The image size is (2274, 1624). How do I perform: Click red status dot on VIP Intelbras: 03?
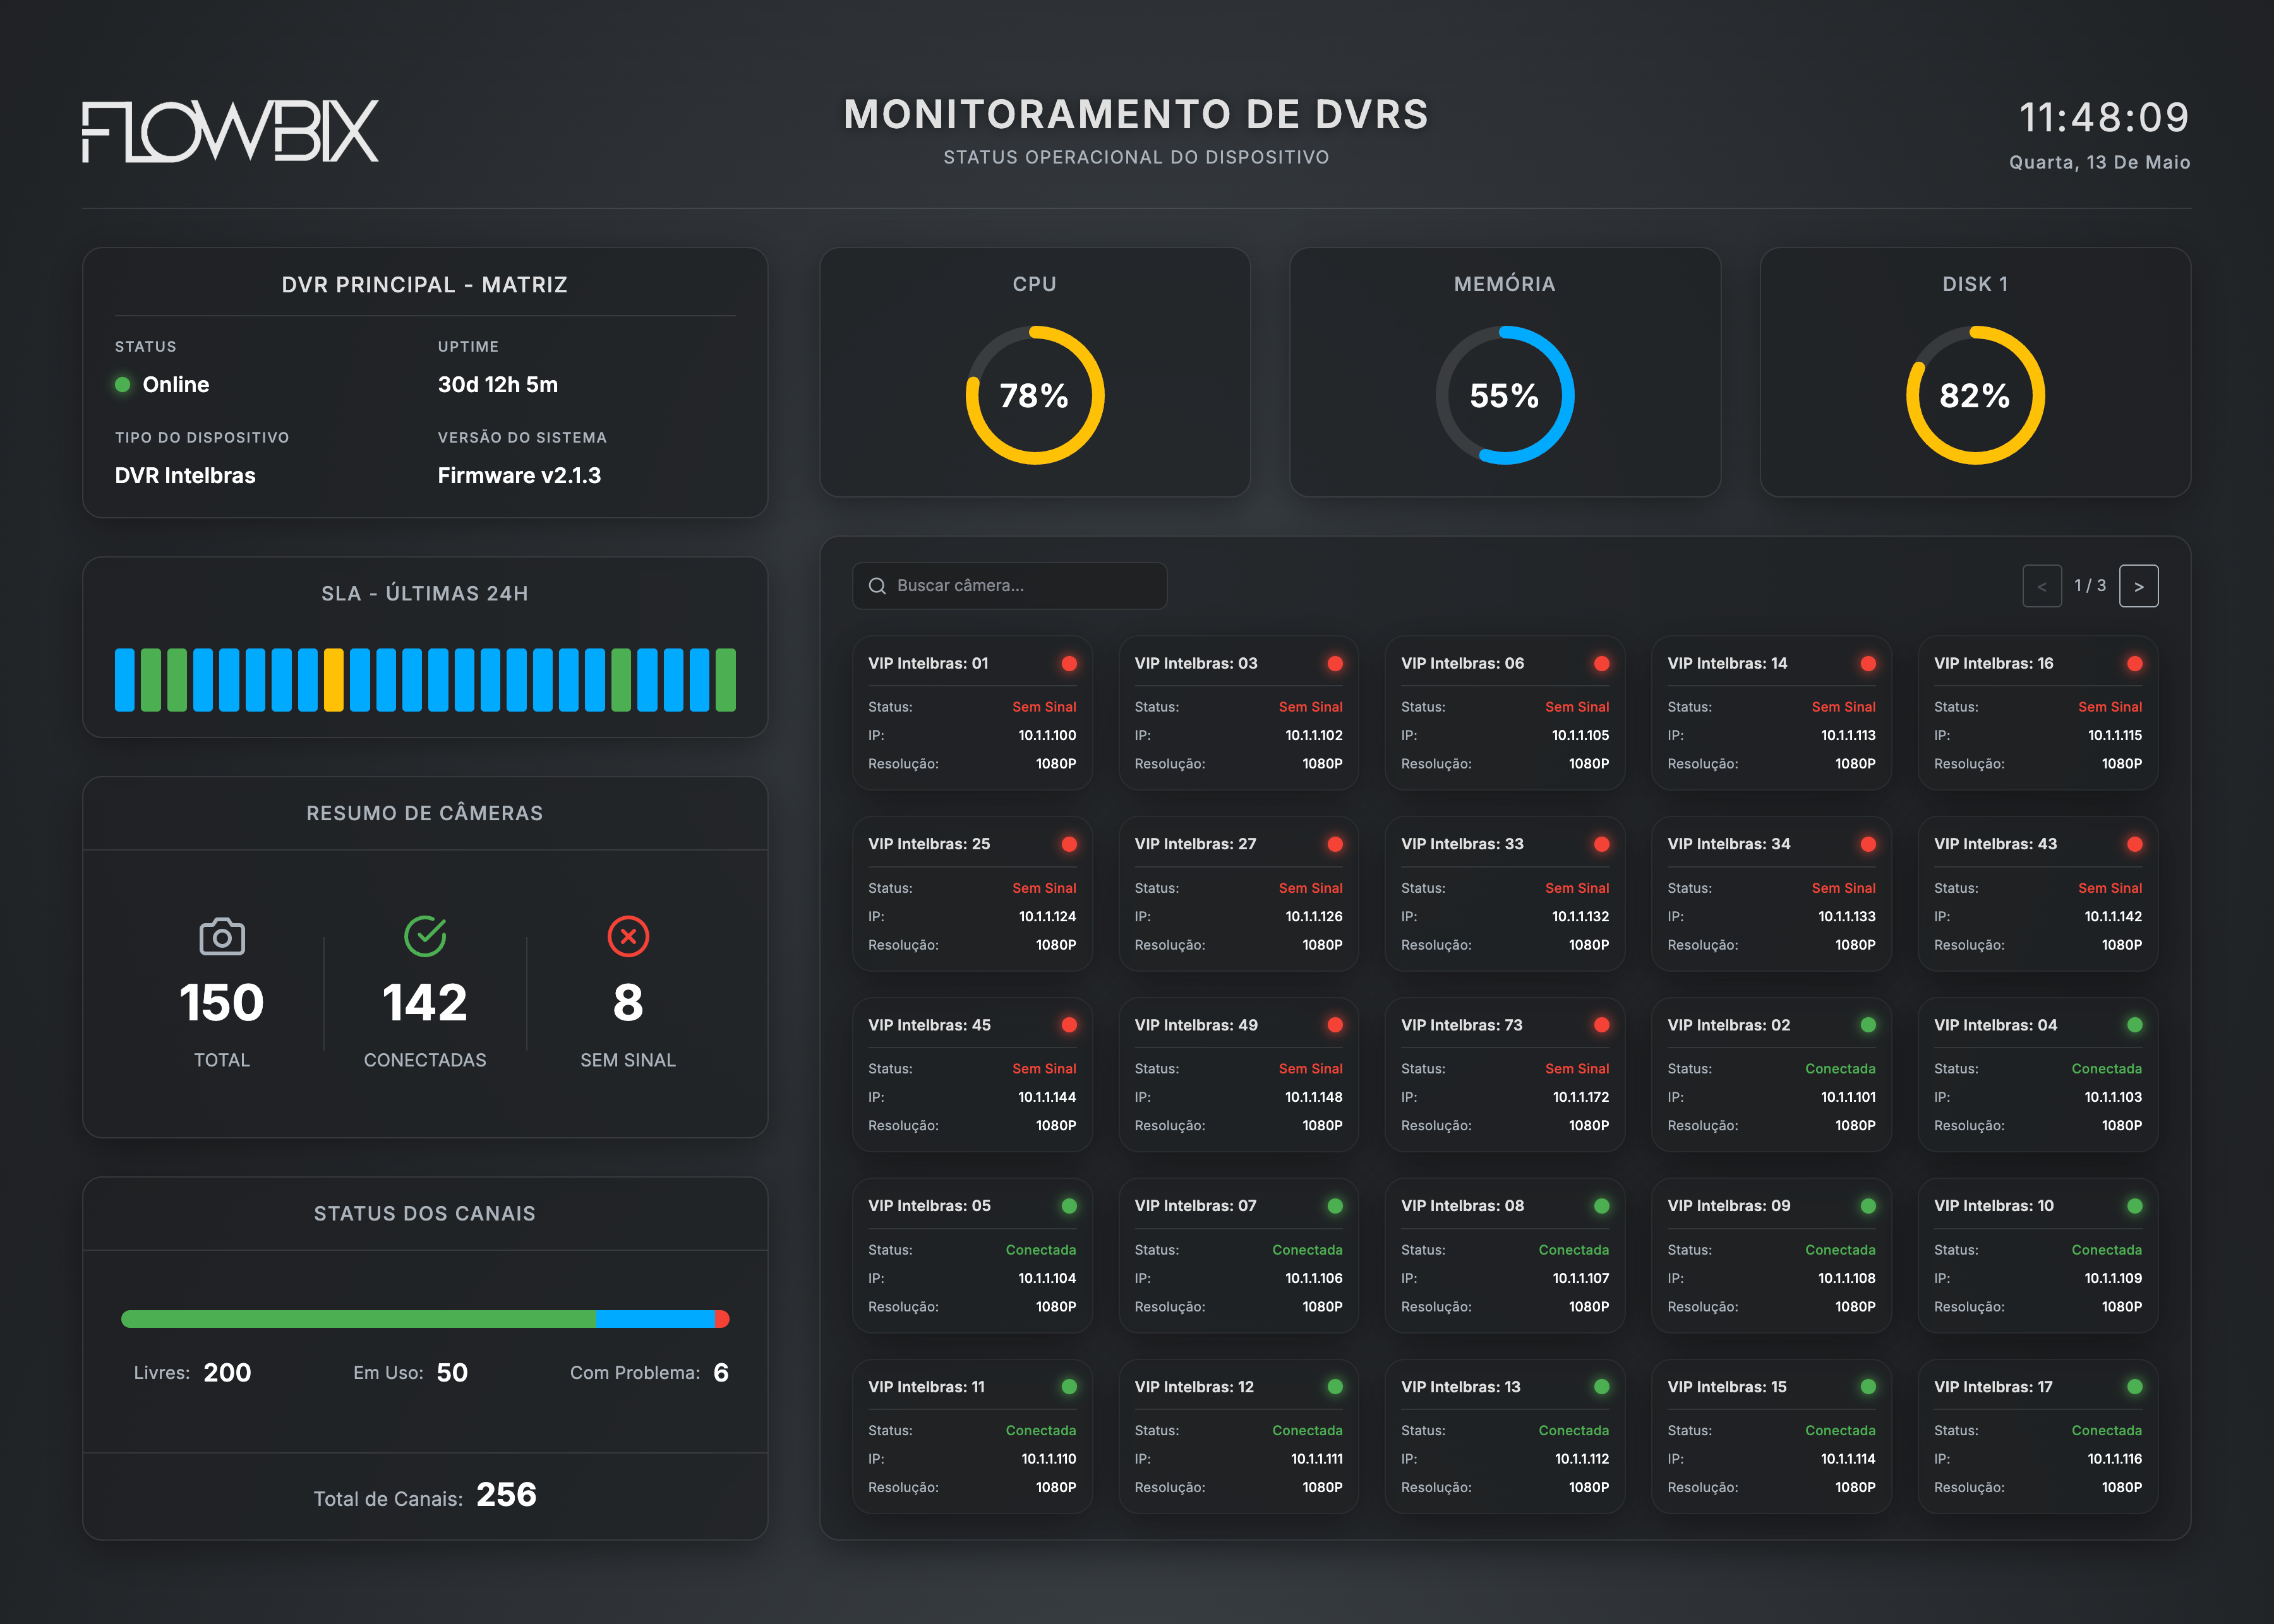coord(1335,663)
